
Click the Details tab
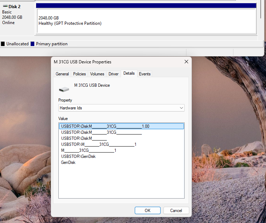[x=129, y=74]
